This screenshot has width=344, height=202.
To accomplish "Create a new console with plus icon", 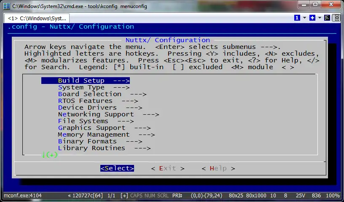I will (312, 18).
